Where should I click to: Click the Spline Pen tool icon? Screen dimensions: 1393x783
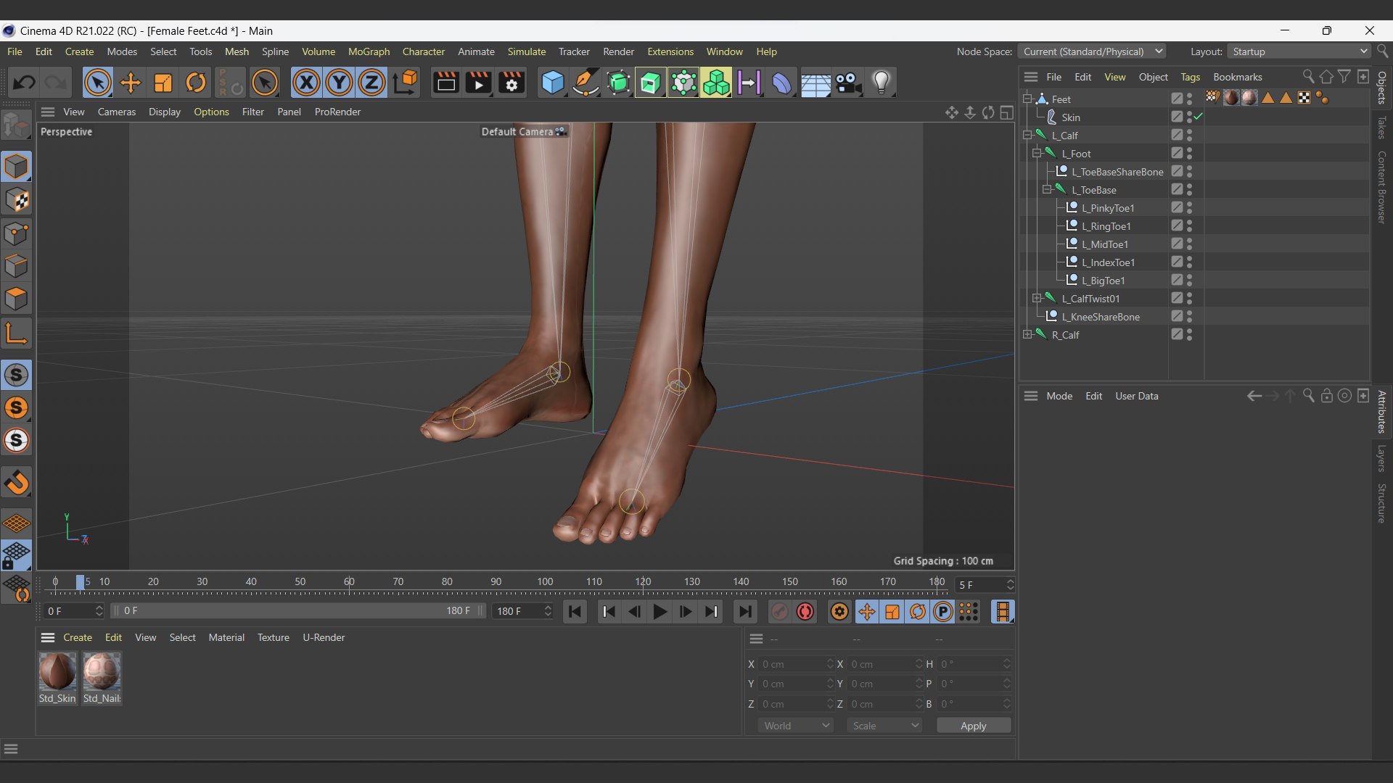click(x=585, y=83)
